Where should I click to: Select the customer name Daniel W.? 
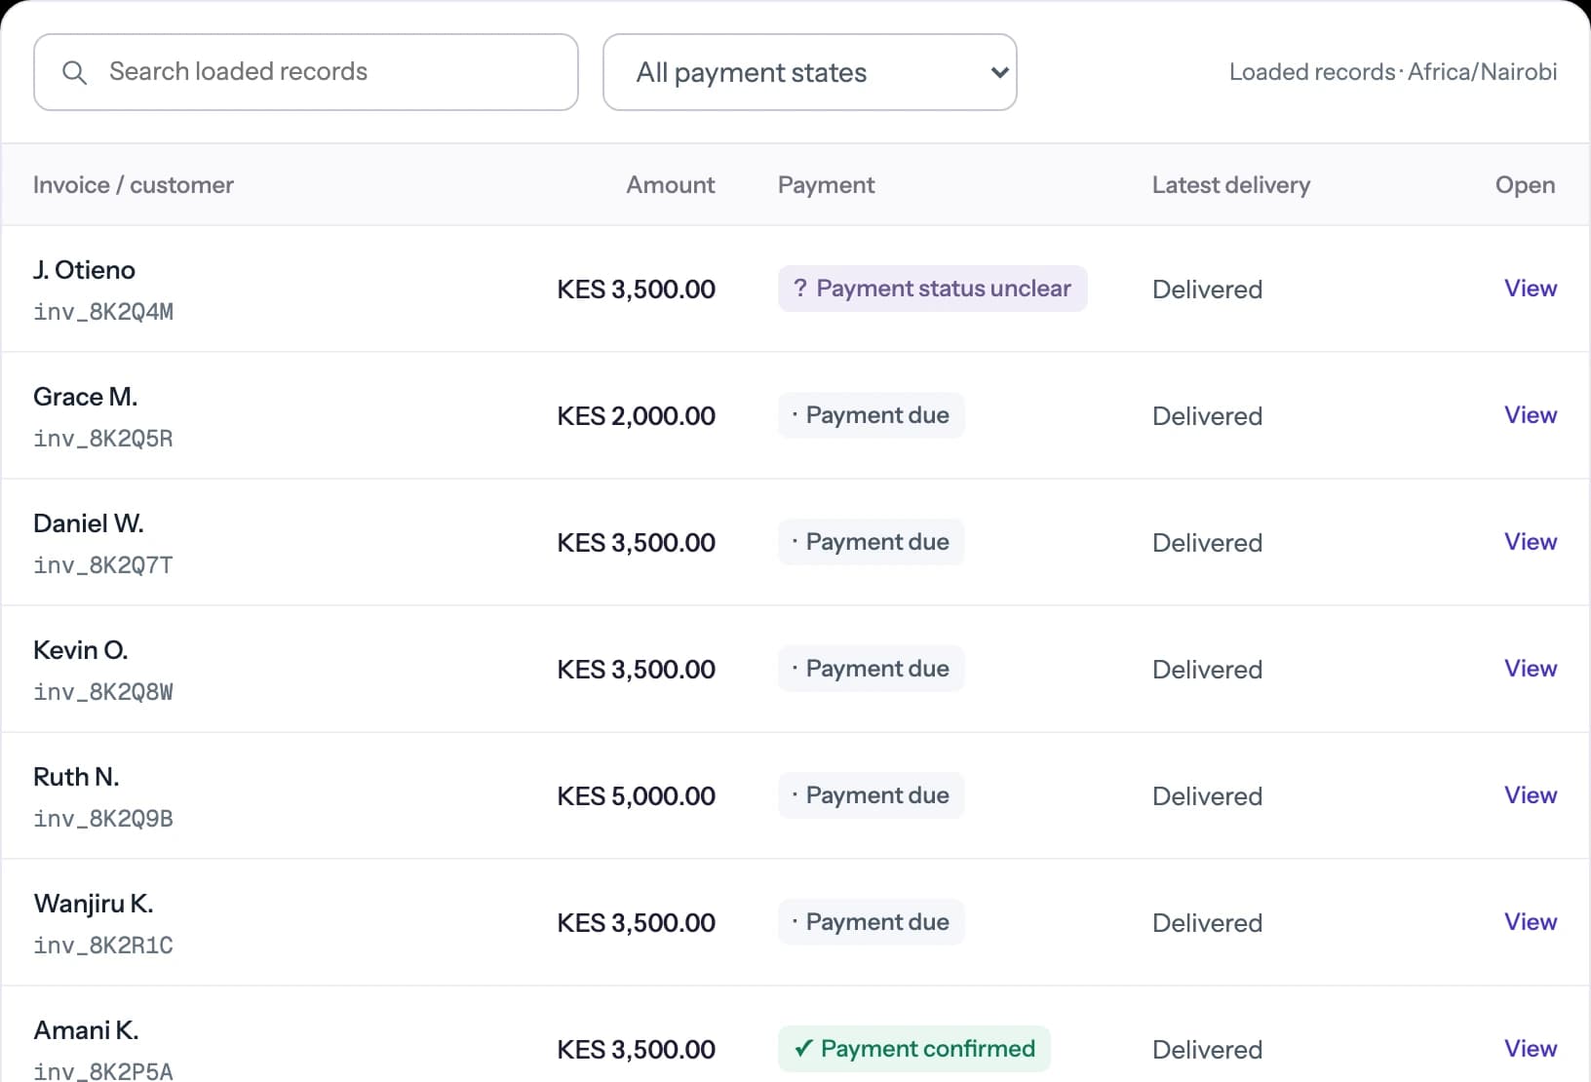coord(89,523)
